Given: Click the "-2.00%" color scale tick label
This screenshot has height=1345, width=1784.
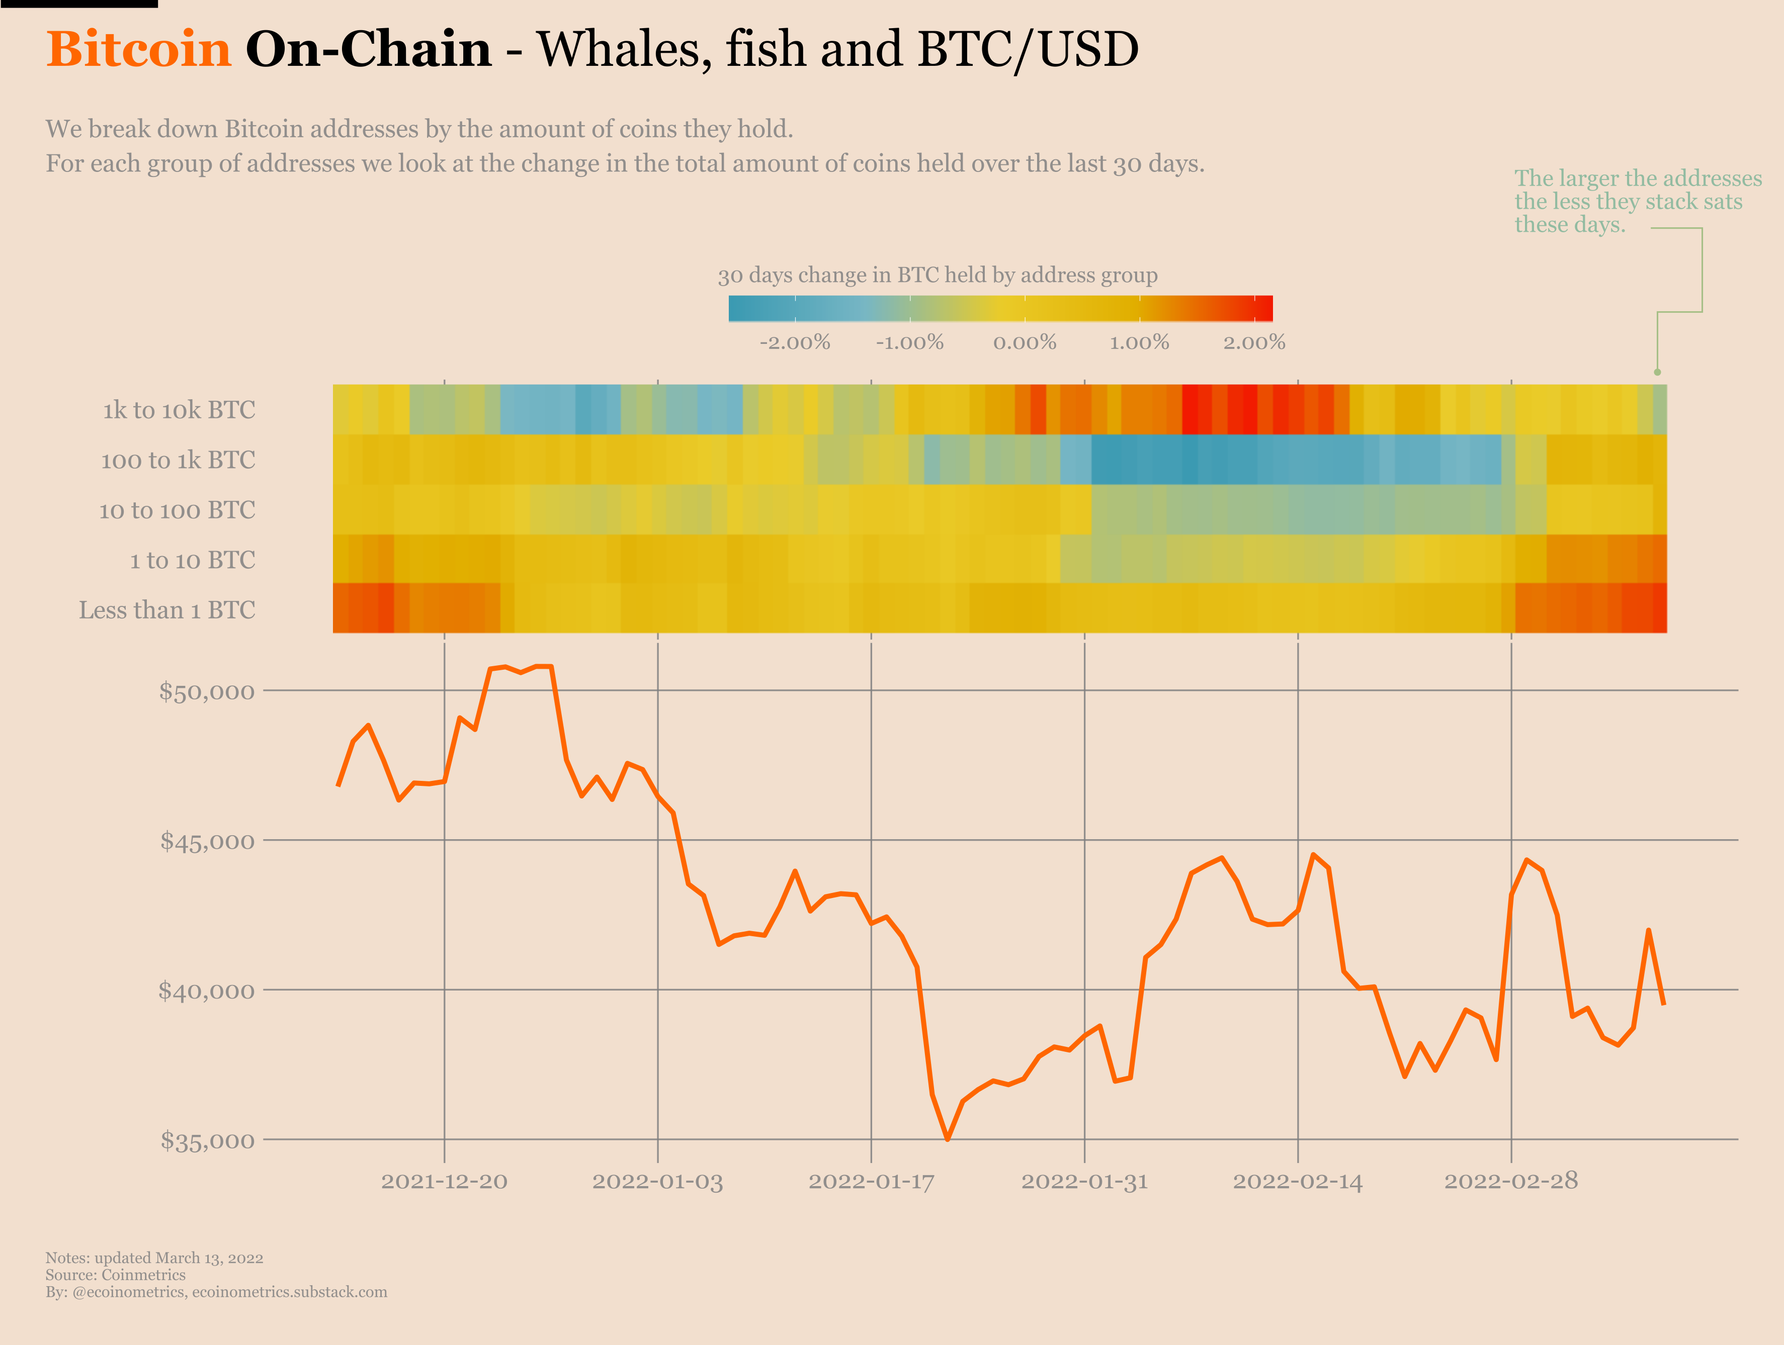Looking at the screenshot, I should click(x=794, y=343).
